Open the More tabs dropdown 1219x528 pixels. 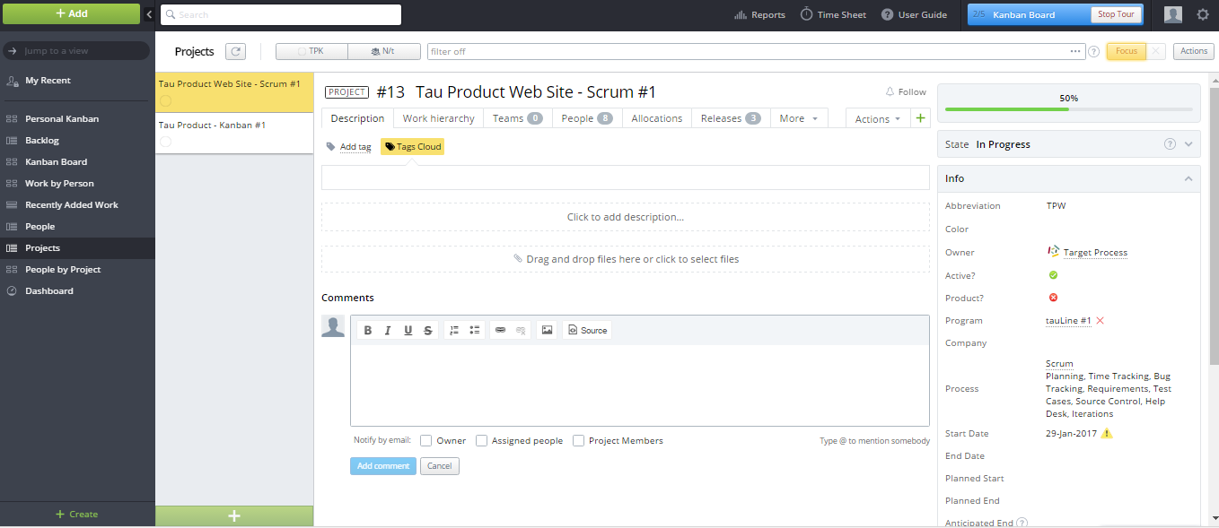(x=798, y=118)
